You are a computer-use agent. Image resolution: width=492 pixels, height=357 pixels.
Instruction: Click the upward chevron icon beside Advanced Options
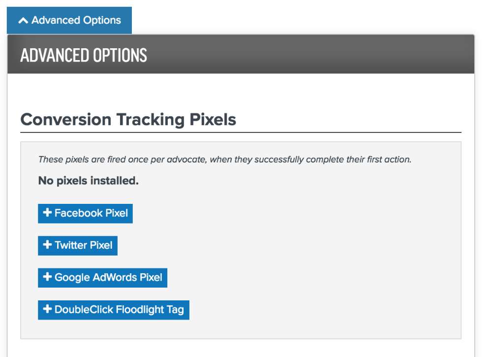pyautogui.click(x=23, y=20)
